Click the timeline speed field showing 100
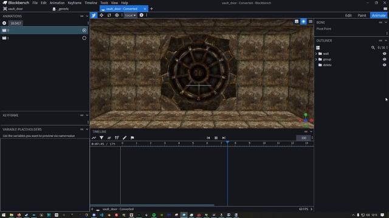The width and height of the screenshot is (389, 218). [x=303, y=138]
